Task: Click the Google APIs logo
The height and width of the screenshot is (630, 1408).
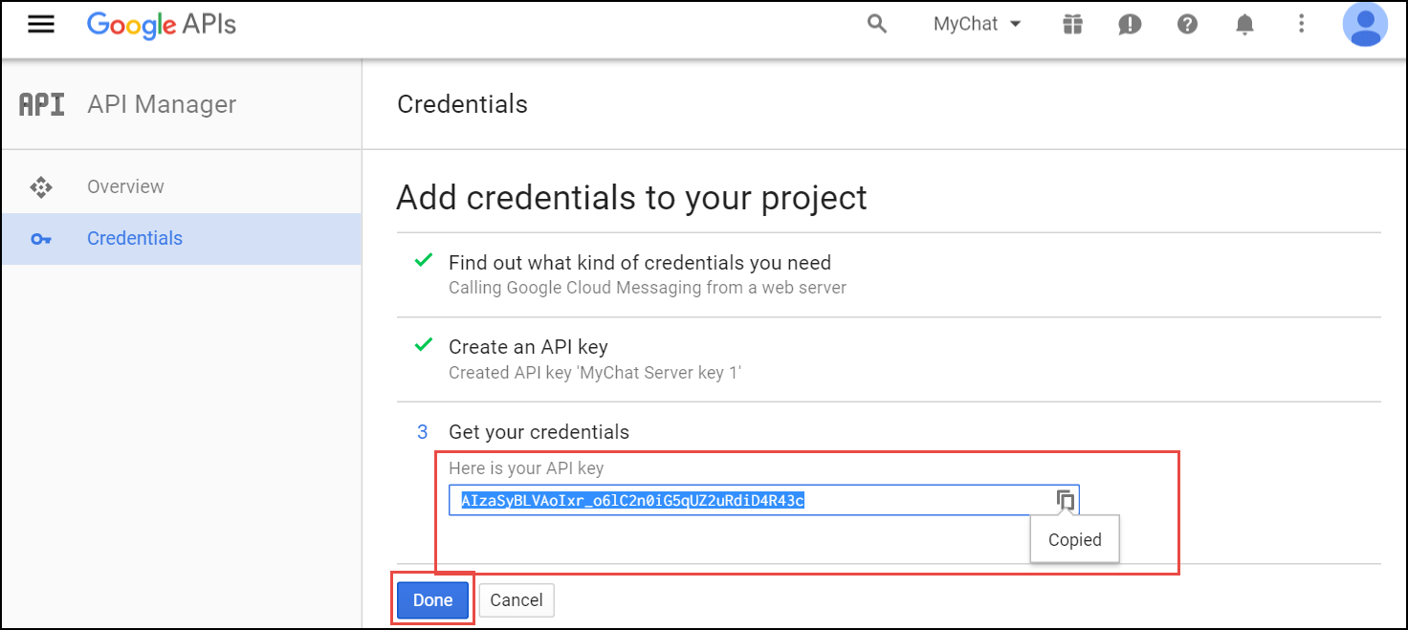Action: [161, 25]
